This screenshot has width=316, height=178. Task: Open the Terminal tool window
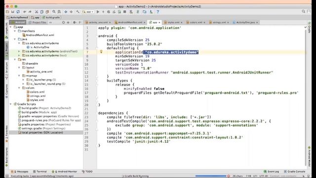[40, 172]
